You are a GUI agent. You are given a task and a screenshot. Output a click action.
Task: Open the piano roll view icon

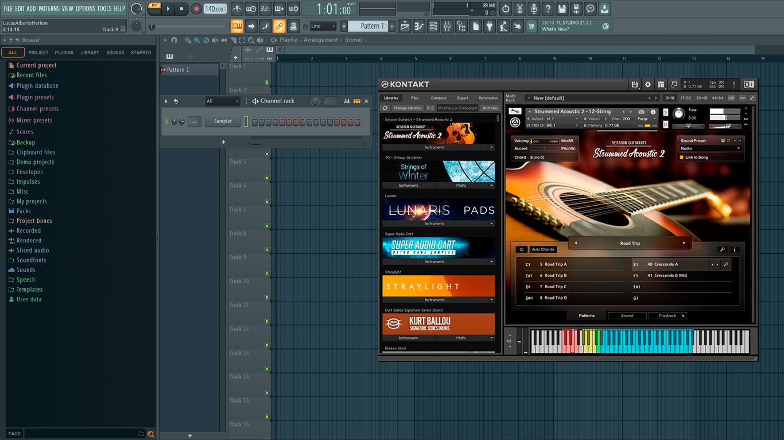(x=419, y=26)
